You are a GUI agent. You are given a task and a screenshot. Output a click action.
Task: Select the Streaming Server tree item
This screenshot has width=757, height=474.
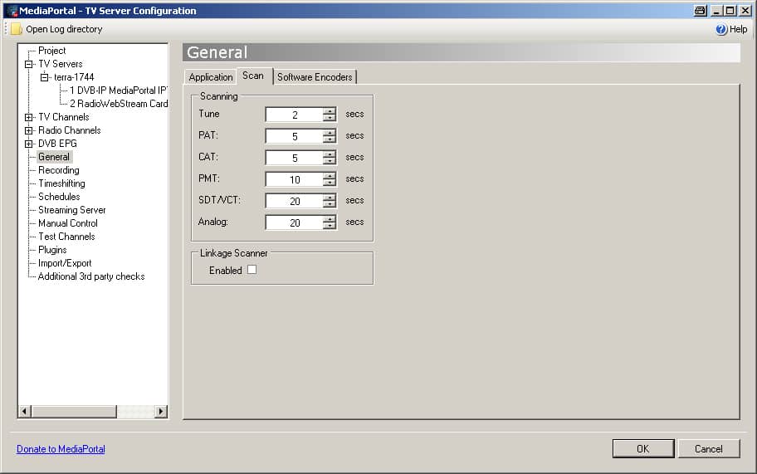(x=71, y=210)
